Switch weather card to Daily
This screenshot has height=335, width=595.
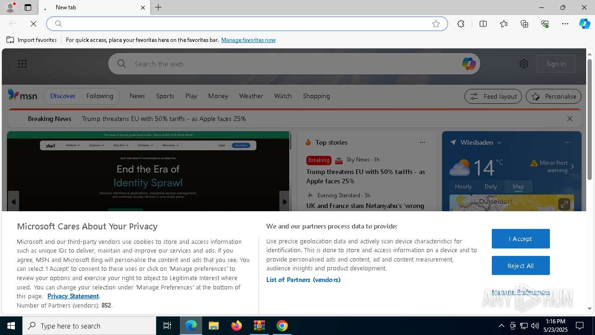(x=491, y=186)
